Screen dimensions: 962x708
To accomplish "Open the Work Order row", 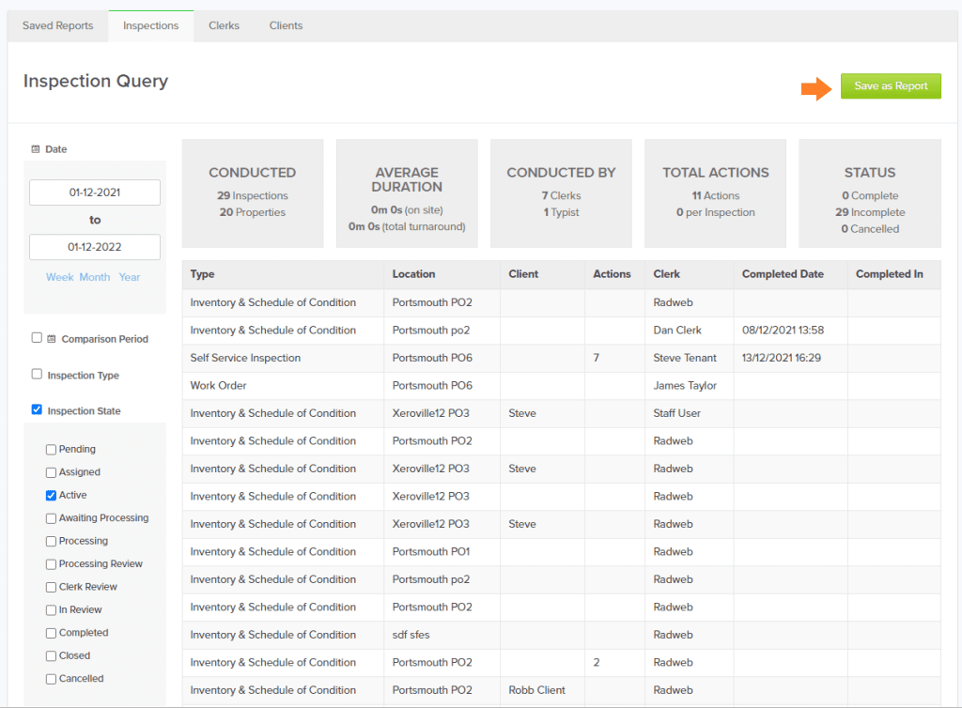I will tap(562, 386).
